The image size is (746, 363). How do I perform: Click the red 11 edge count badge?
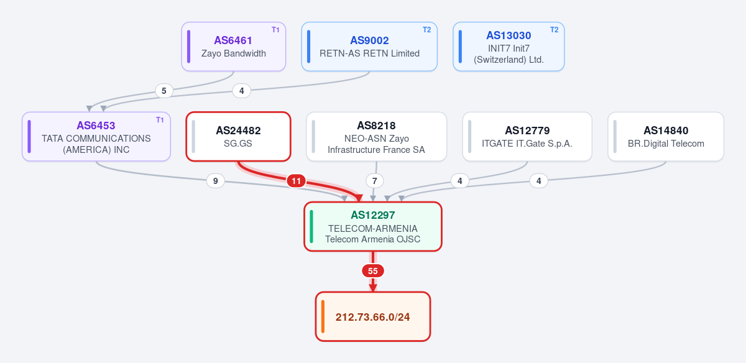click(297, 181)
